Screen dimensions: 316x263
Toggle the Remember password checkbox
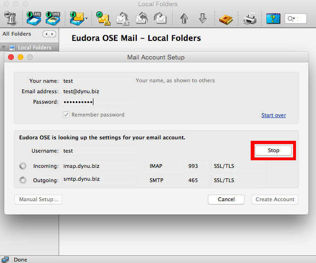click(x=66, y=115)
